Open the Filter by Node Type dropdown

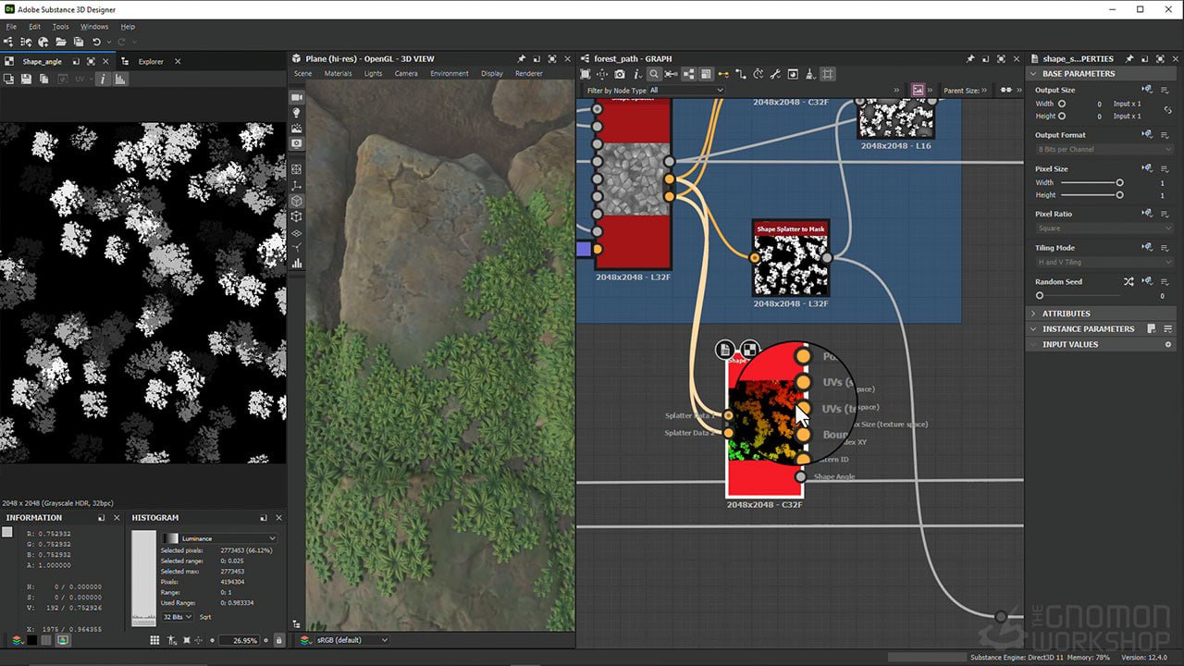point(686,90)
